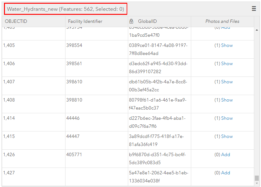Click Facility Identifier value 398554
261x187 pixels.
coord(74,45)
